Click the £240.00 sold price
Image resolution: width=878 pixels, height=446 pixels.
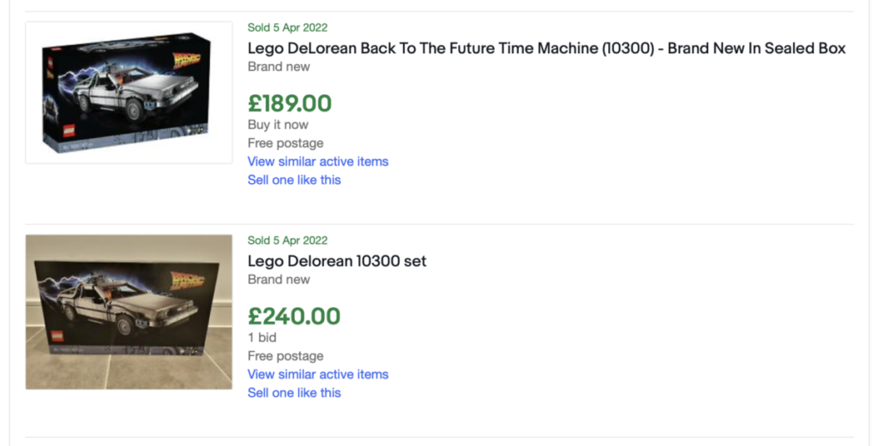pyautogui.click(x=294, y=317)
